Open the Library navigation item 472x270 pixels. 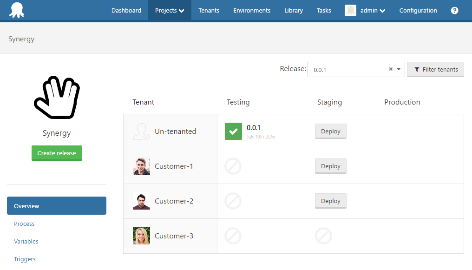293,10
